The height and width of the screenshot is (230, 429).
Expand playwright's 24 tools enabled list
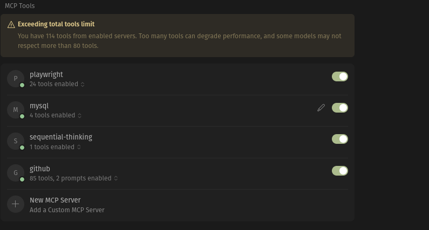[57, 84]
